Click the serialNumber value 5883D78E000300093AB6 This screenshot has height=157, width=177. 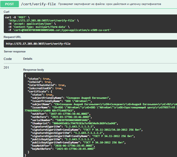(x=72, y=120)
